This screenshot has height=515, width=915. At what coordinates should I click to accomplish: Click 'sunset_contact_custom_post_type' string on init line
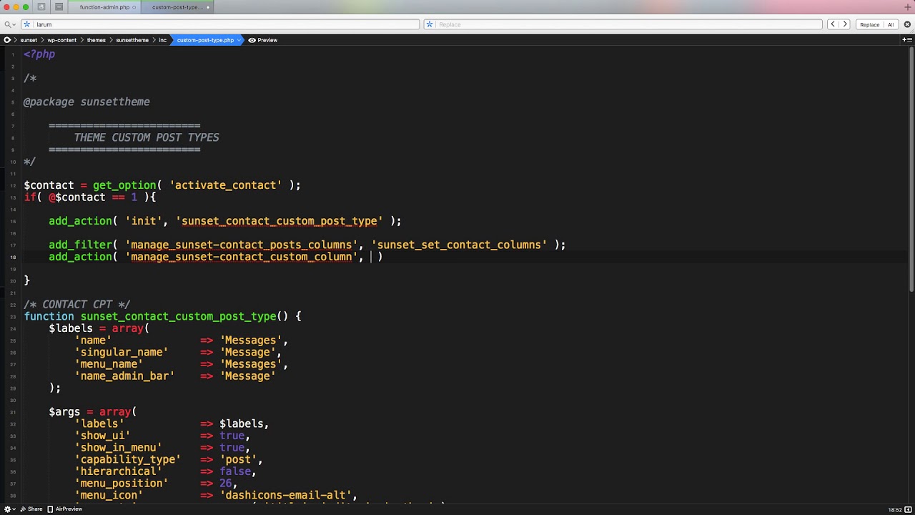pyautogui.click(x=279, y=221)
